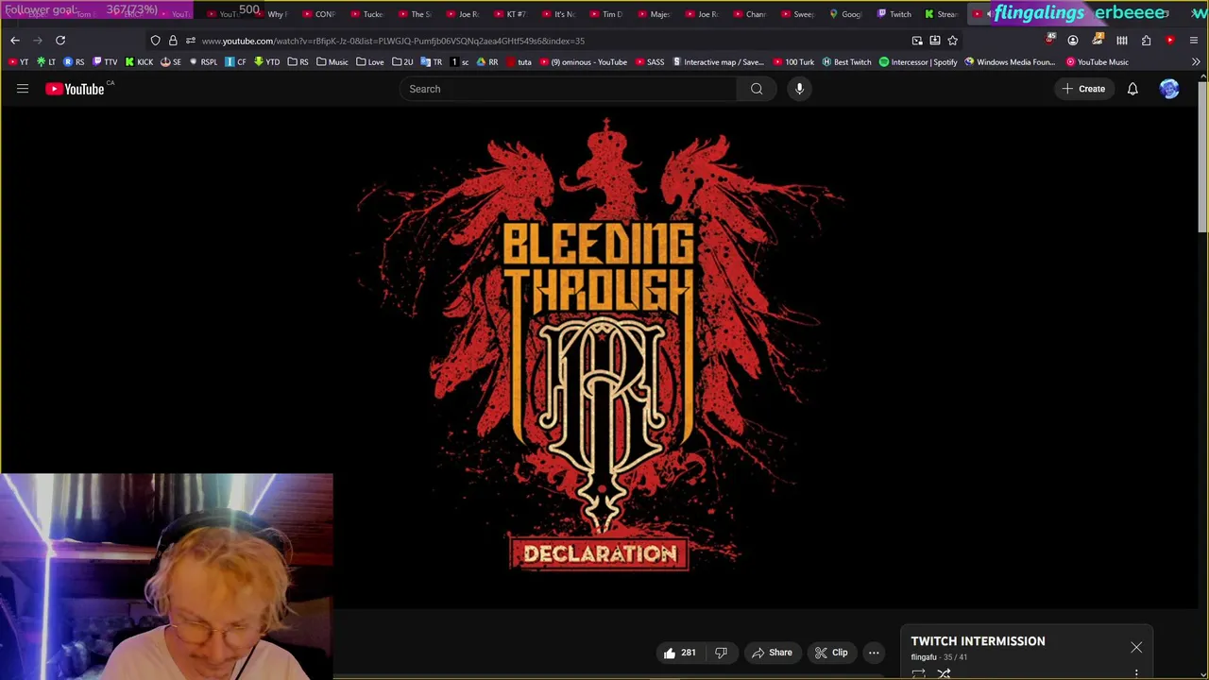1209x680 pixels.
Task: Open the YTD bookmark
Action: pyautogui.click(x=266, y=62)
